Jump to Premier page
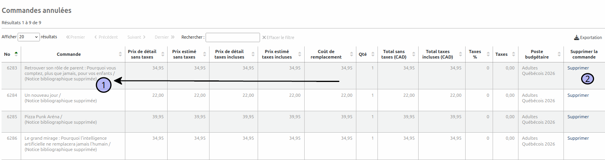Image resolution: width=605 pixels, height=160 pixels. coord(76,37)
